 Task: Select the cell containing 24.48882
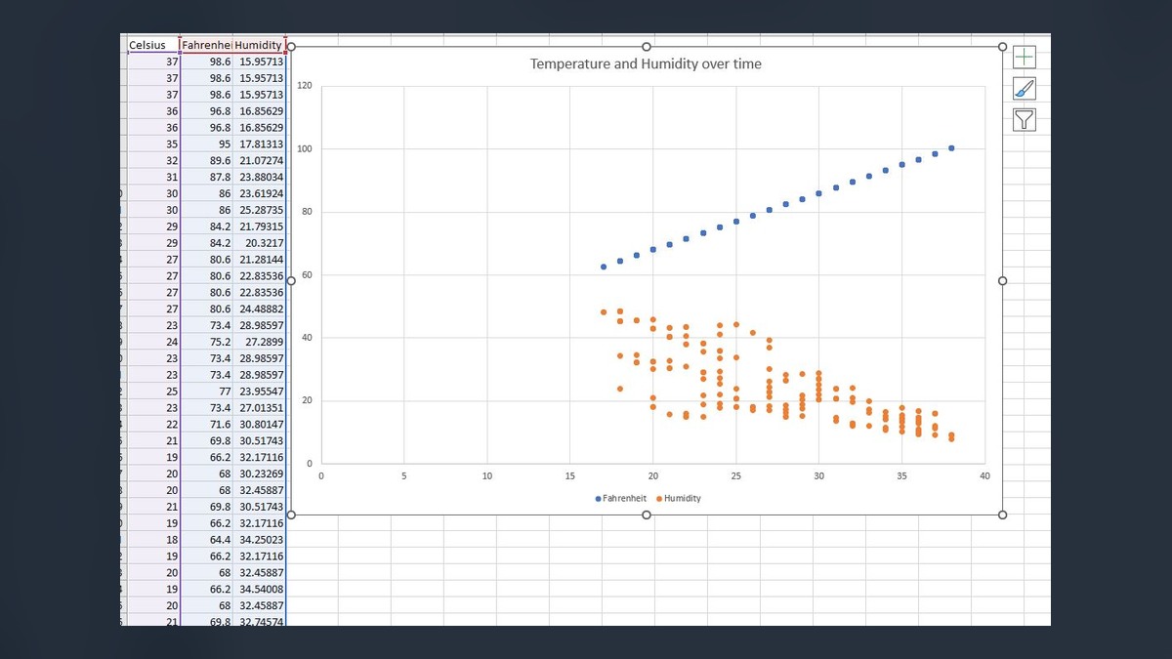click(259, 309)
